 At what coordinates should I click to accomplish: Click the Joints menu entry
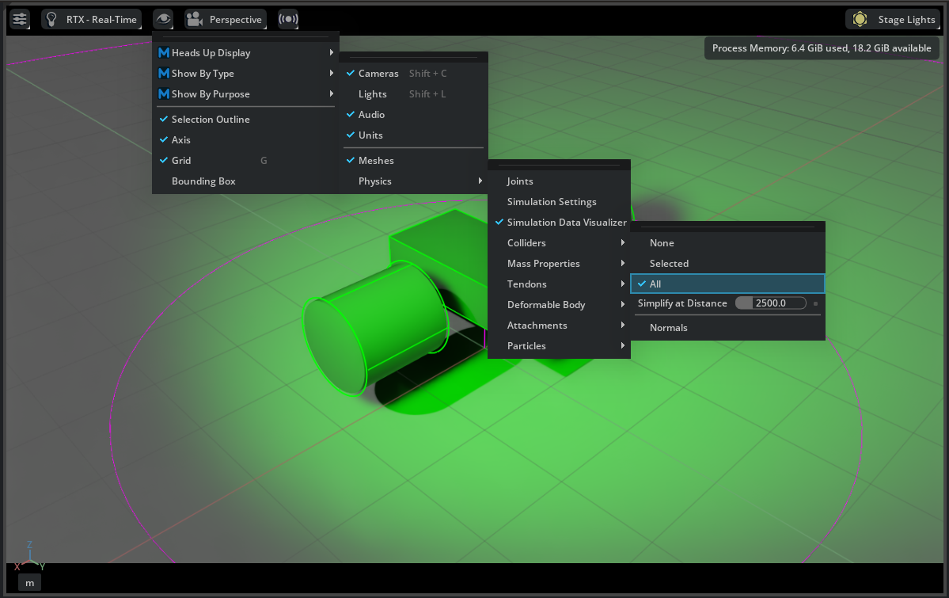click(520, 181)
